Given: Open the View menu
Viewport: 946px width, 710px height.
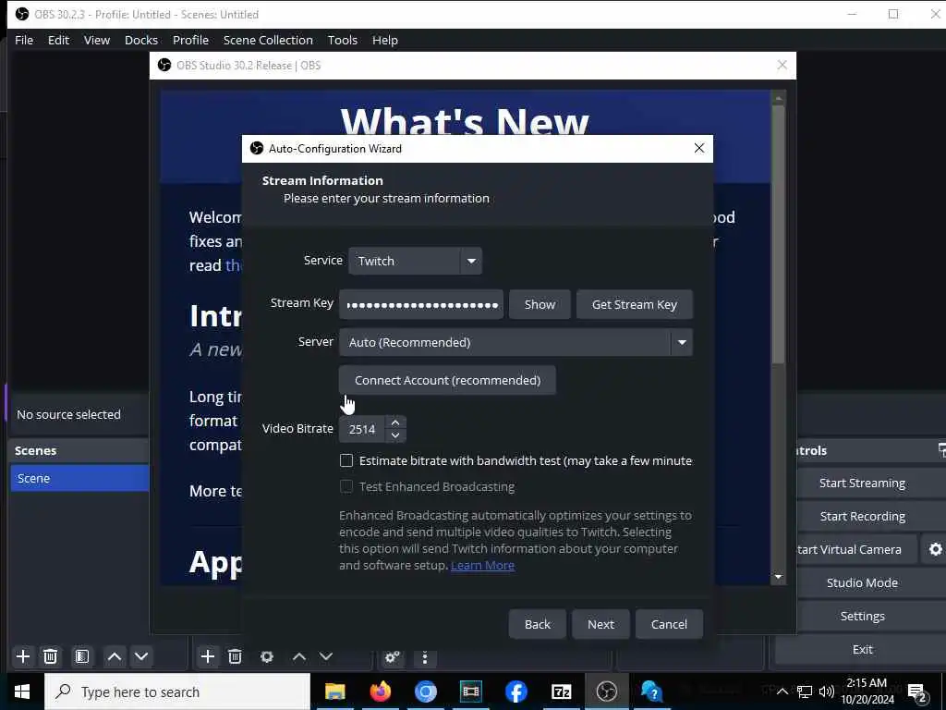Looking at the screenshot, I should [96, 40].
